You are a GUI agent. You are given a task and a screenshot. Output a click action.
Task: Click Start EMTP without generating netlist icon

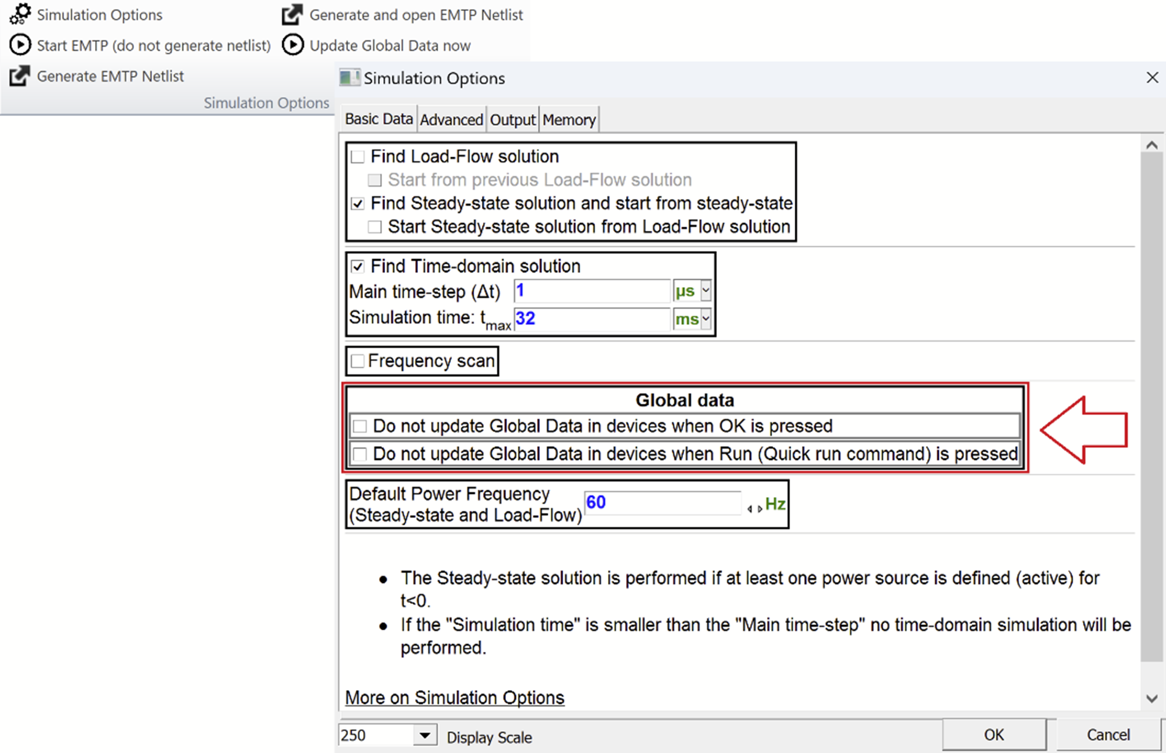pyautogui.click(x=20, y=45)
